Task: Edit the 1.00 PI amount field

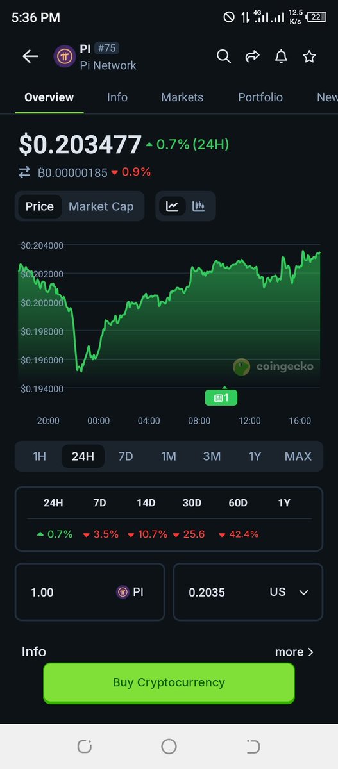Action: pyautogui.click(x=90, y=592)
